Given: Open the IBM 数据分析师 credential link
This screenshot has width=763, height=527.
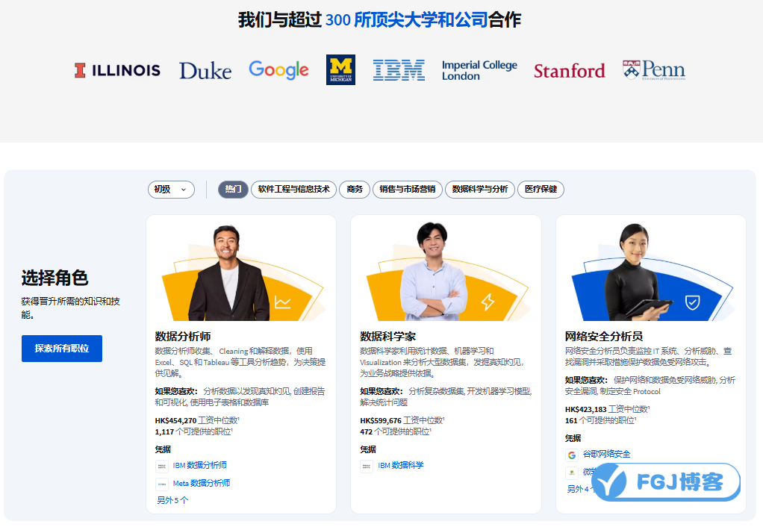Looking at the screenshot, I should [200, 465].
